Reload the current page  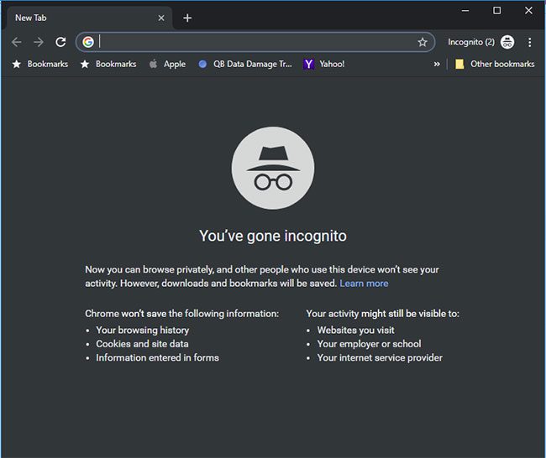click(60, 42)
